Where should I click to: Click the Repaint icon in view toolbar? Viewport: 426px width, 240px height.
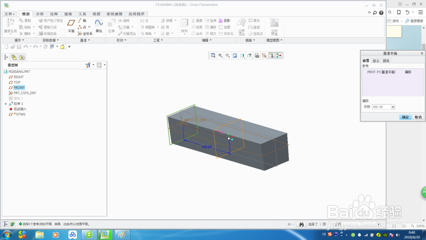(235, 56)
